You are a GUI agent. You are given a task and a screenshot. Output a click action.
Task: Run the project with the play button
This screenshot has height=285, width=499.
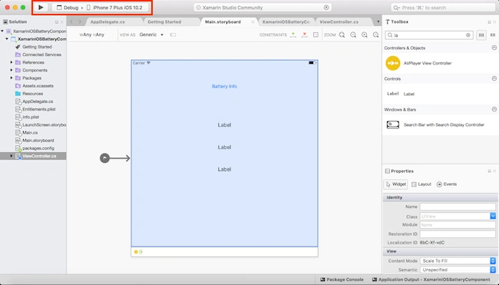(41, 8)
